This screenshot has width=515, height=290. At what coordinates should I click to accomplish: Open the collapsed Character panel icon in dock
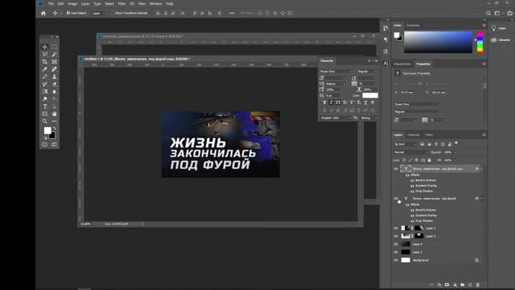tap(385, 63)
